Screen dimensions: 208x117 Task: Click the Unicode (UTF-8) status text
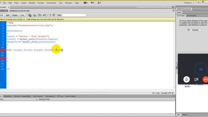click(x=167, y=93)
